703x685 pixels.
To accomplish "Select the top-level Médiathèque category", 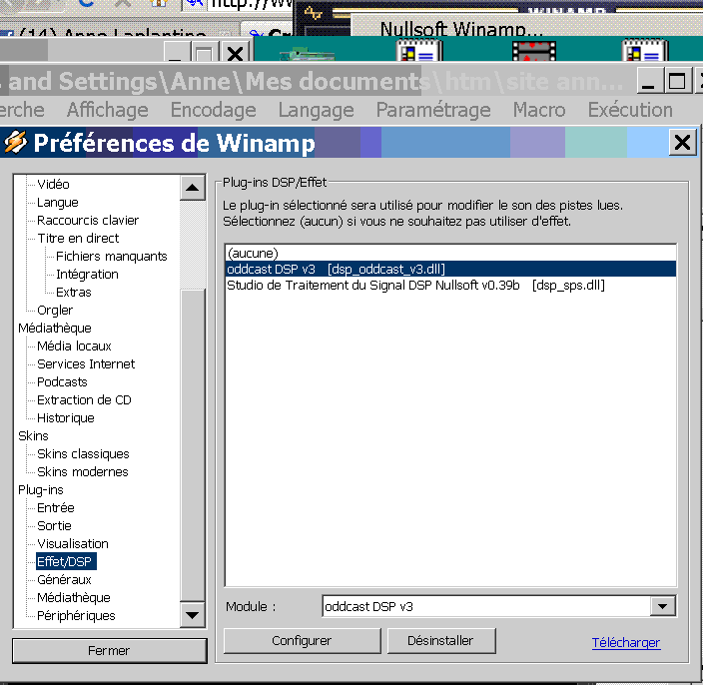I will point(55,328).
